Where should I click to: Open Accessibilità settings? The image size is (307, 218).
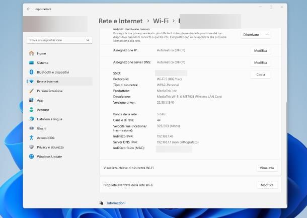[x=59, y=137]
